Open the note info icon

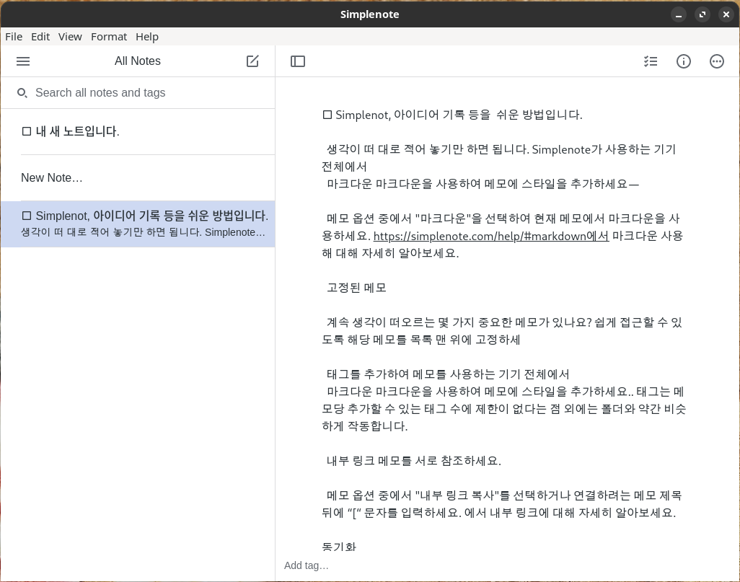(x=683, y=61)
